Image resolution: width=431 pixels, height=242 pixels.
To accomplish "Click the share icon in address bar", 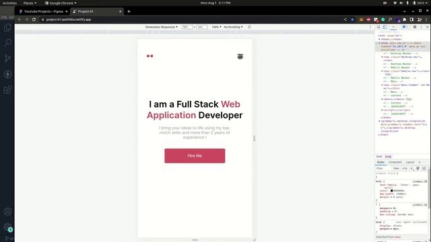I will pyautogui.click(x=345, y=19).
